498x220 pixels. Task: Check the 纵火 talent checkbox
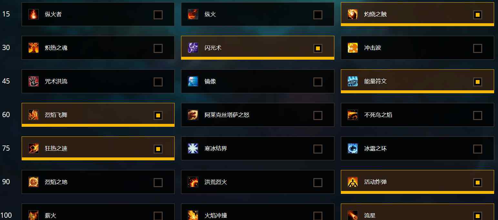[318, 15]
